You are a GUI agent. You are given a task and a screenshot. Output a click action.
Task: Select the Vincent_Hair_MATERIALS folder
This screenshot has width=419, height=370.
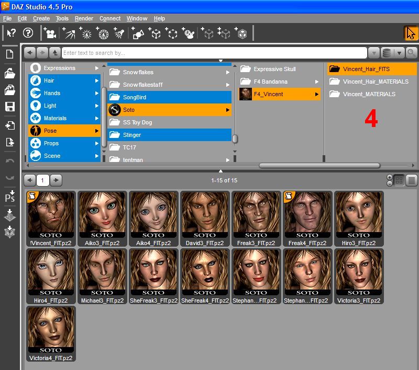coord(371,82)
